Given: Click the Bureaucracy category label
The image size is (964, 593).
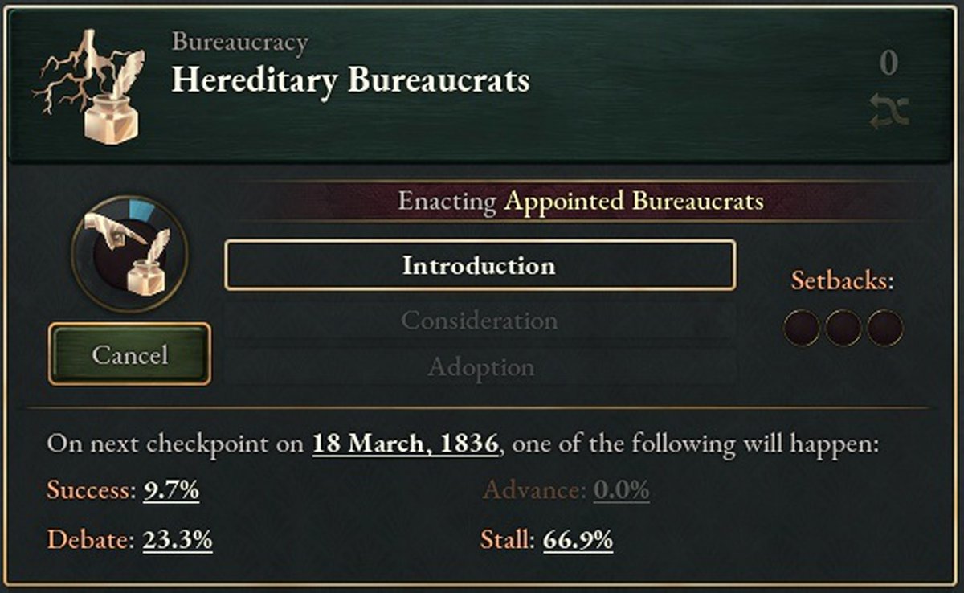Looking at the screenshot, I should [239, 43].
